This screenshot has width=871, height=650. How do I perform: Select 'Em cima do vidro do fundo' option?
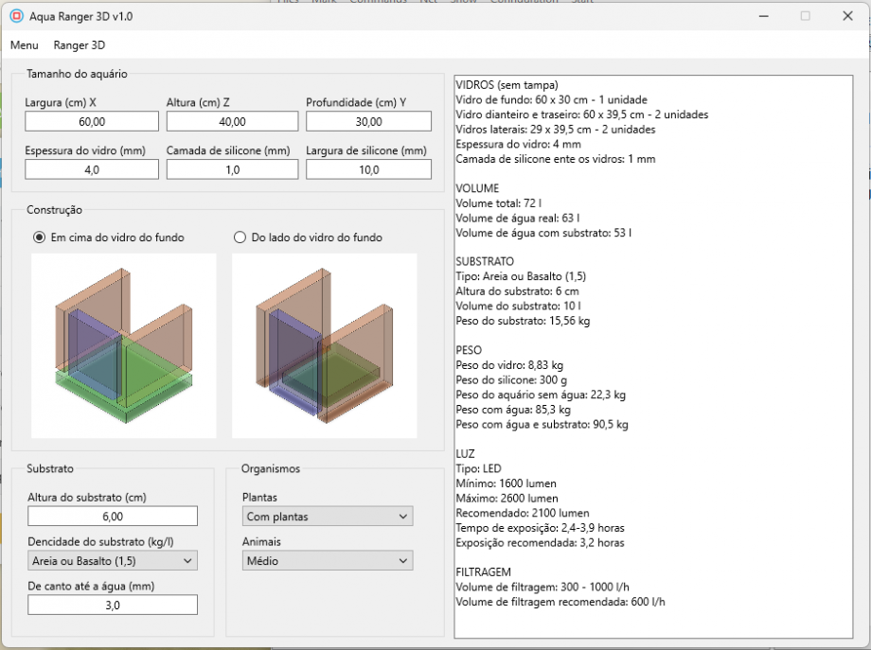click(x=40, y=237)
